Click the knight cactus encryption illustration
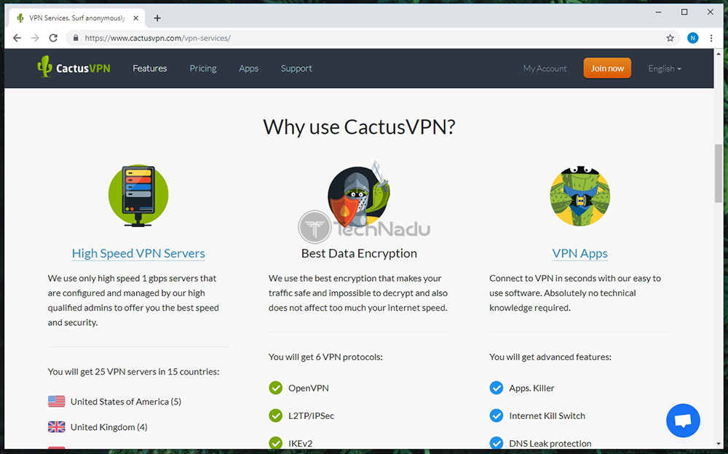 (x=359, y=193)
